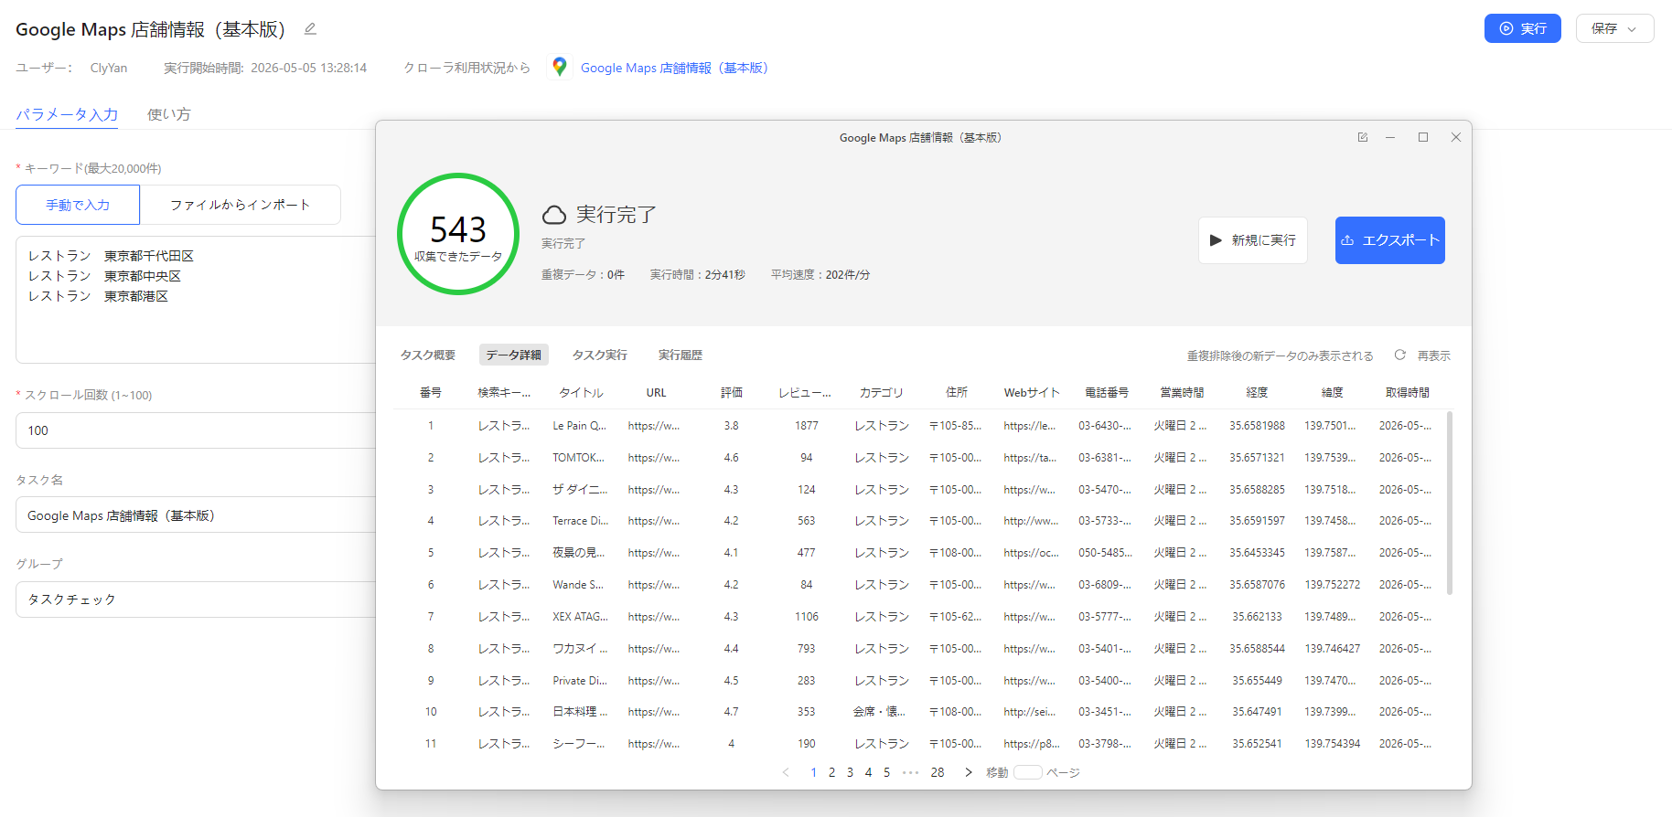The height and width of the screenshot is (817, 1672).
Task: Click the page jump input box
Action: coord(1028,772)
